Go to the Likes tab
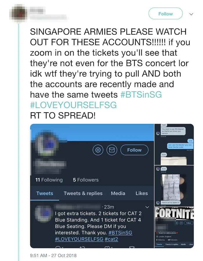The image size is (203, 261). tap(142, 193)
